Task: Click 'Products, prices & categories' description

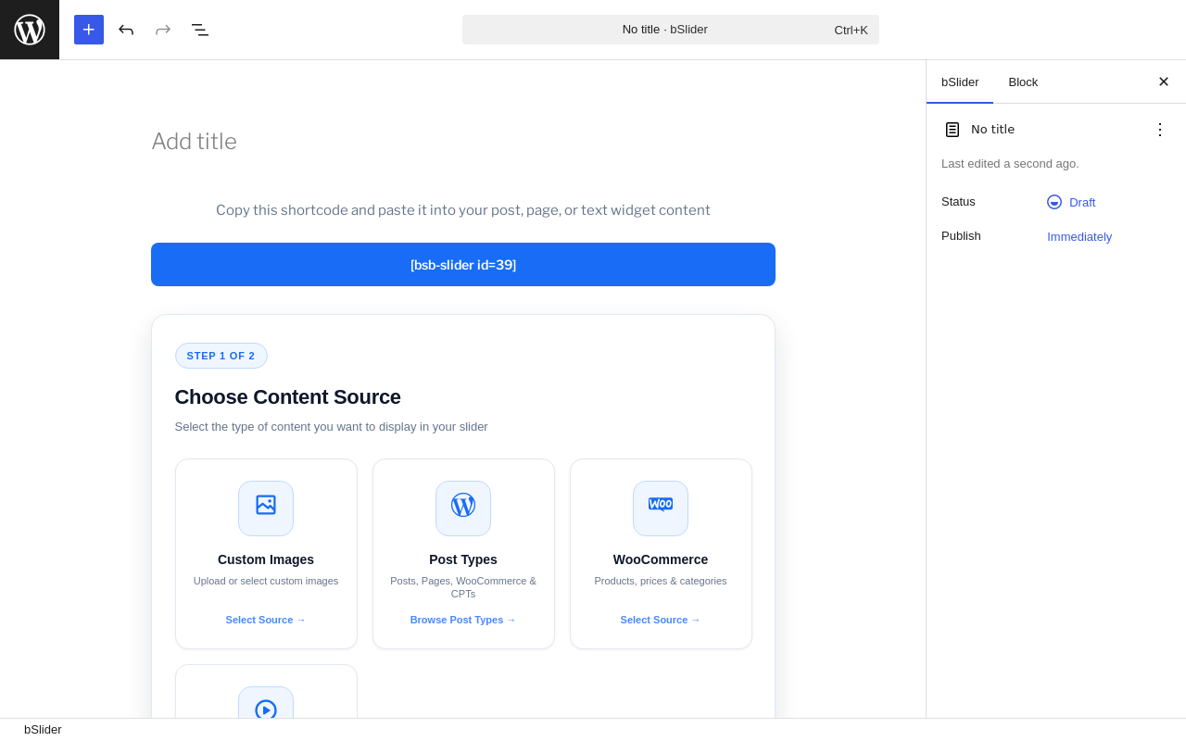Action: [661, 581]
